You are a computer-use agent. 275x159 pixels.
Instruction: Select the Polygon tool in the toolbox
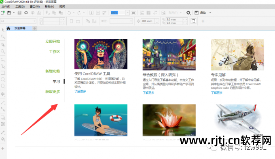(x=3, y=86)
